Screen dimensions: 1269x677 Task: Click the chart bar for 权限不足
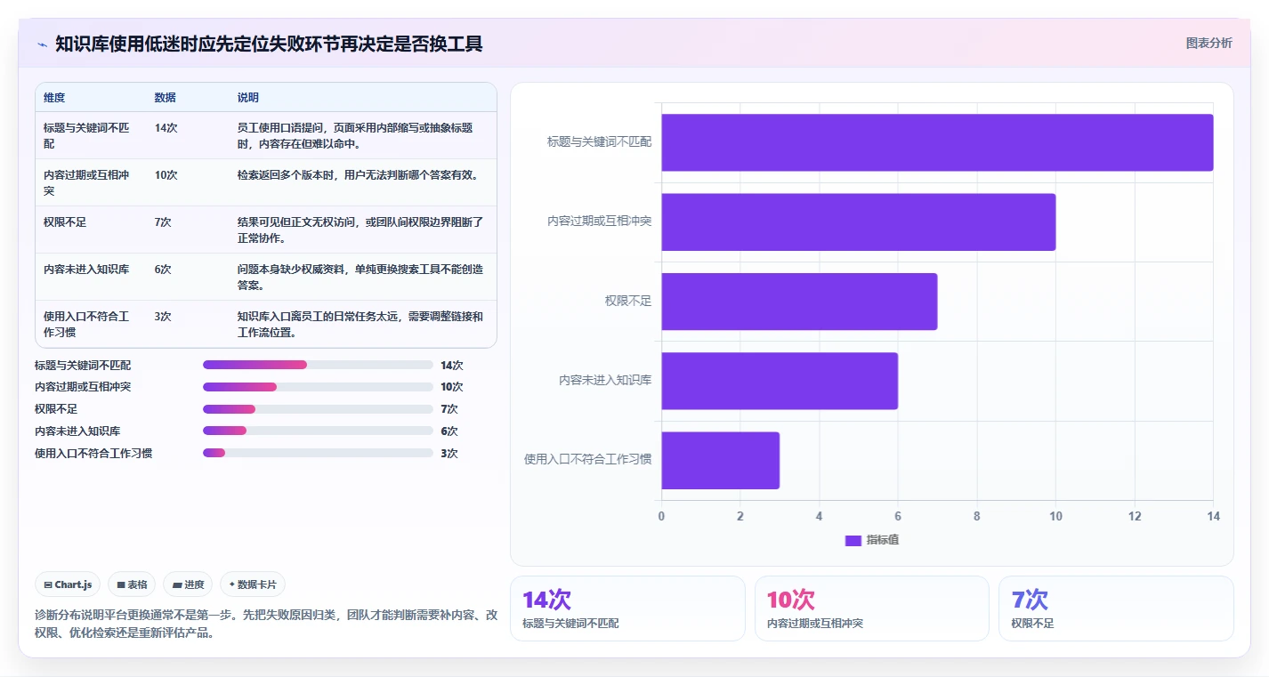pos(799,302)
